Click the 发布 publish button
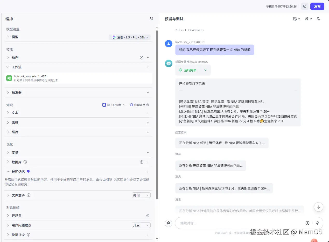The image size is (329, 242). pos(317,6)
